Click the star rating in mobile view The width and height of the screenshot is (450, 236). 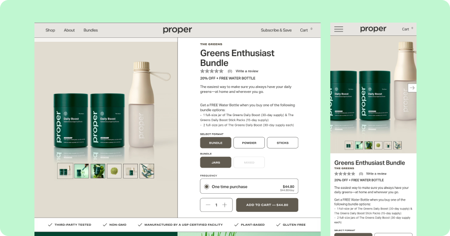coord(345,174)
